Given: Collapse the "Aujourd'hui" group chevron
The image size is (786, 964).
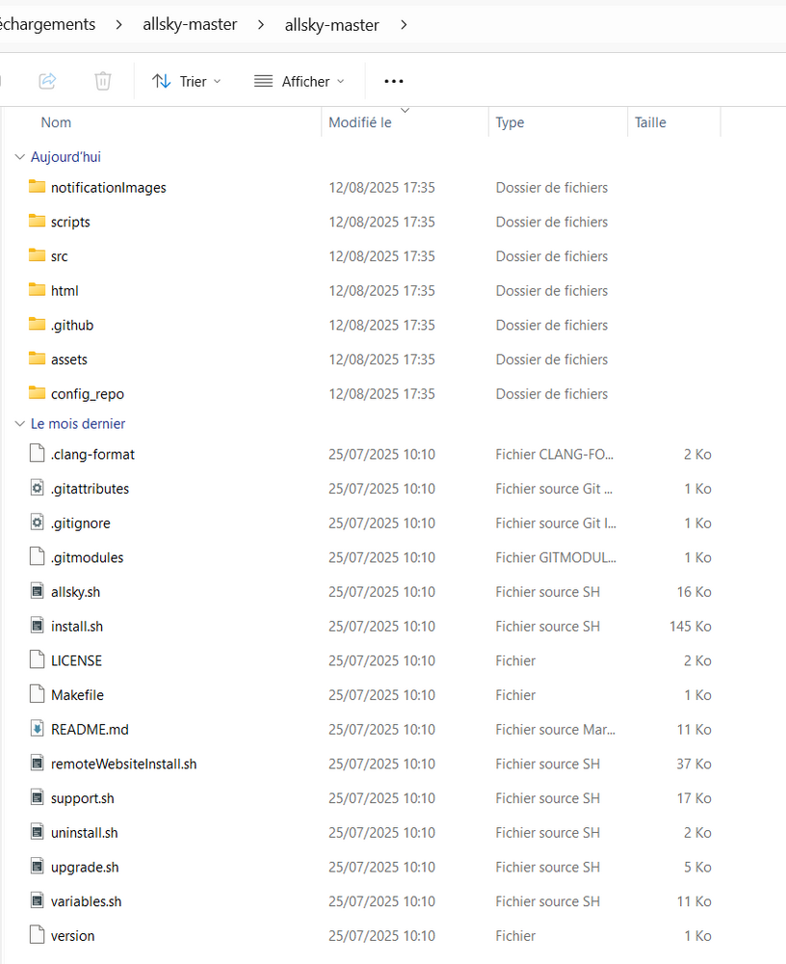Looking at the screenshot, I should click(x=19, y=156).
